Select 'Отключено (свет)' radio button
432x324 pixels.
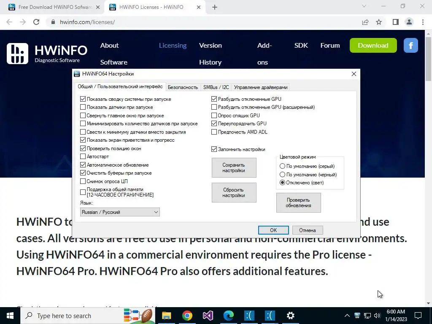pyautogui.click(x=282, y=183)
